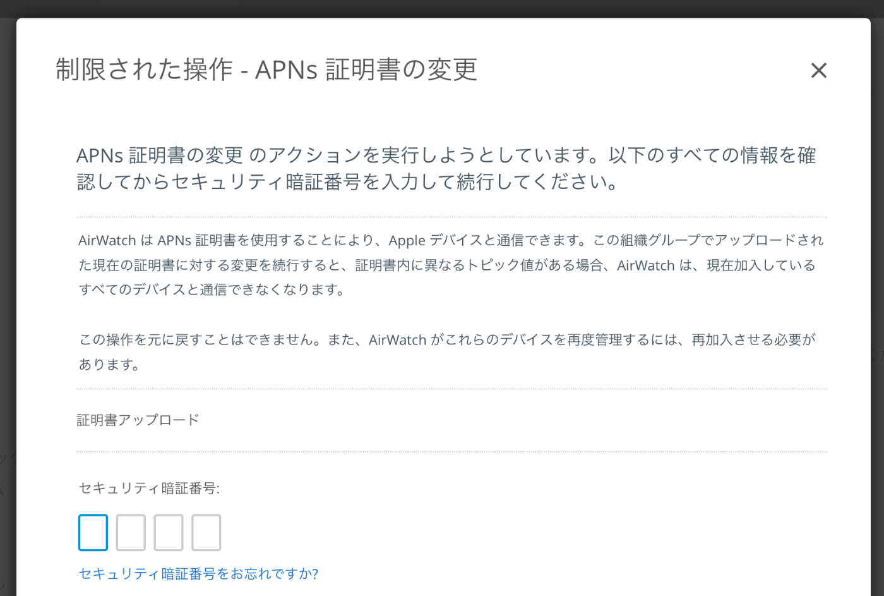Select the fourth security PIN digit box
This screenshot has height=596, width=884.
coord(206,532)
